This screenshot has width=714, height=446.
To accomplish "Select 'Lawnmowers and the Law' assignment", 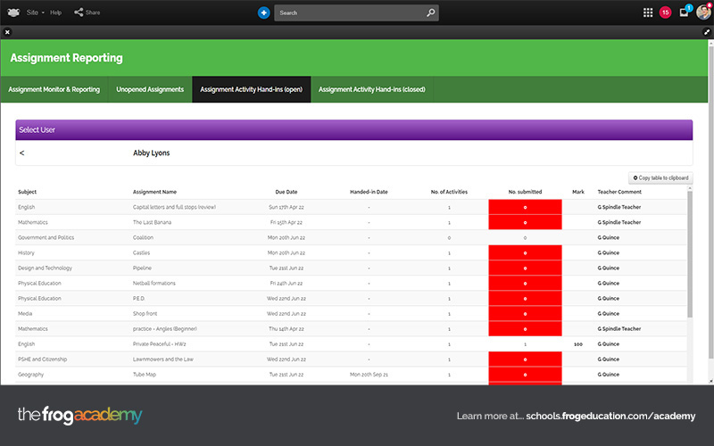I will (x=163, y=359).
